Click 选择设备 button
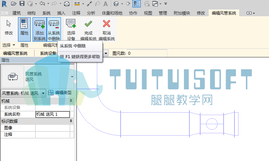269x161 pixels. tap(71, 29)
